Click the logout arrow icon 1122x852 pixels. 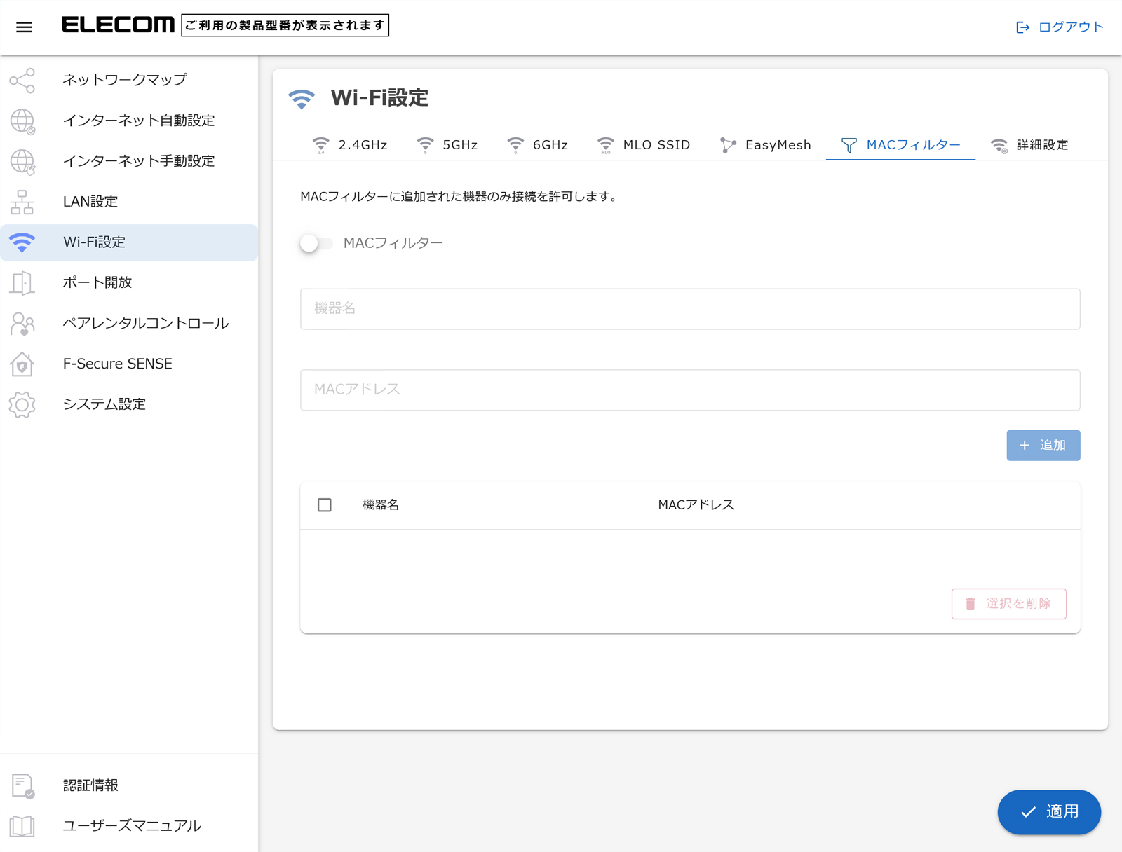point(1022,27)
